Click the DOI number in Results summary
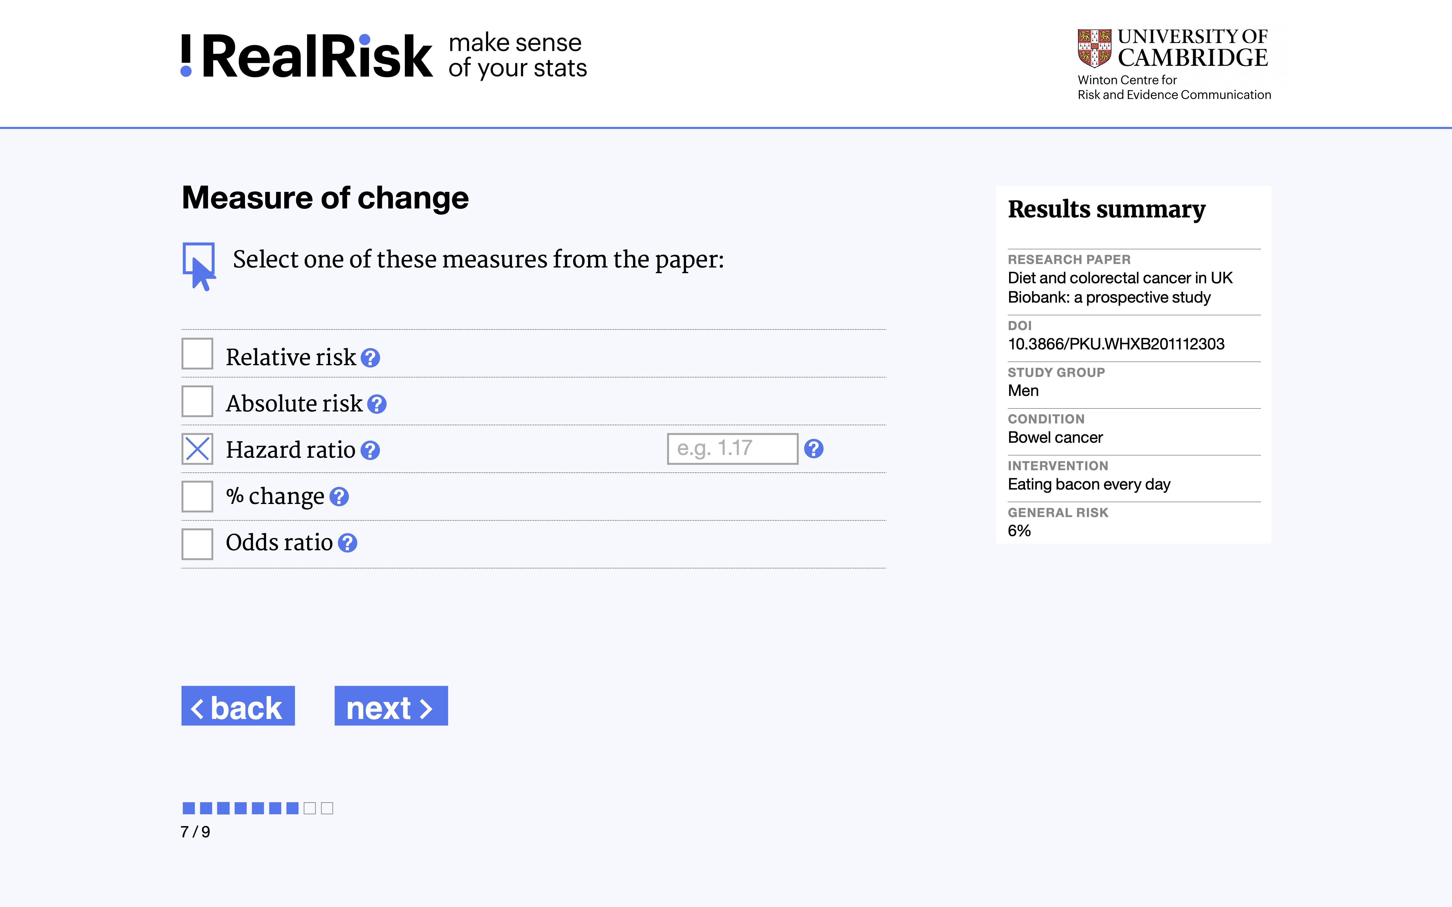This screenshot has width=1452, height=907. click(x=1115, y=344)
